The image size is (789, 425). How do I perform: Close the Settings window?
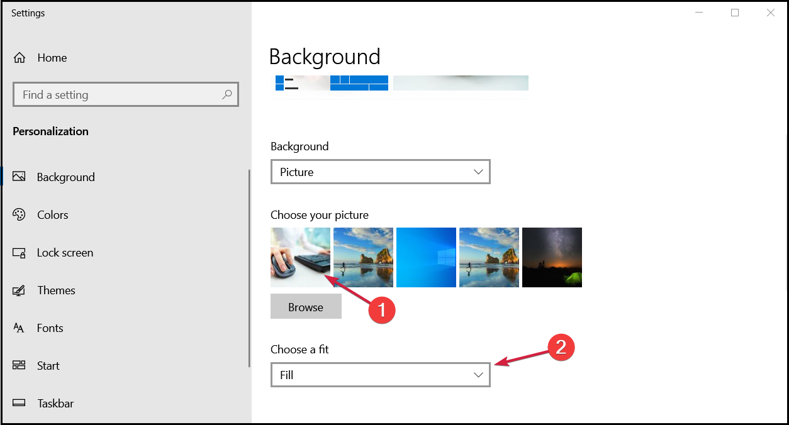770,13
